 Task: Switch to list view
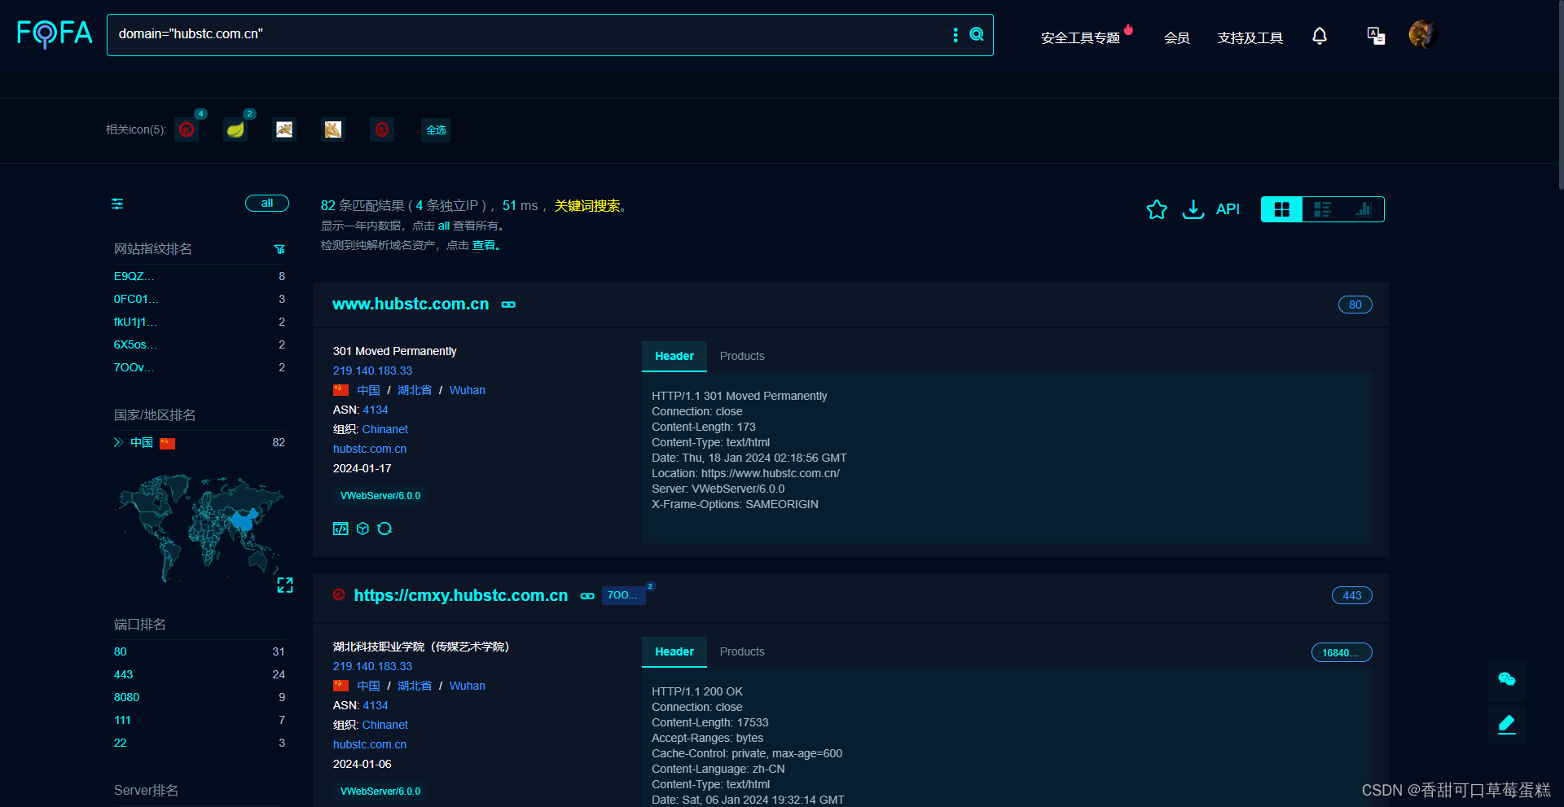(1323, 209)
